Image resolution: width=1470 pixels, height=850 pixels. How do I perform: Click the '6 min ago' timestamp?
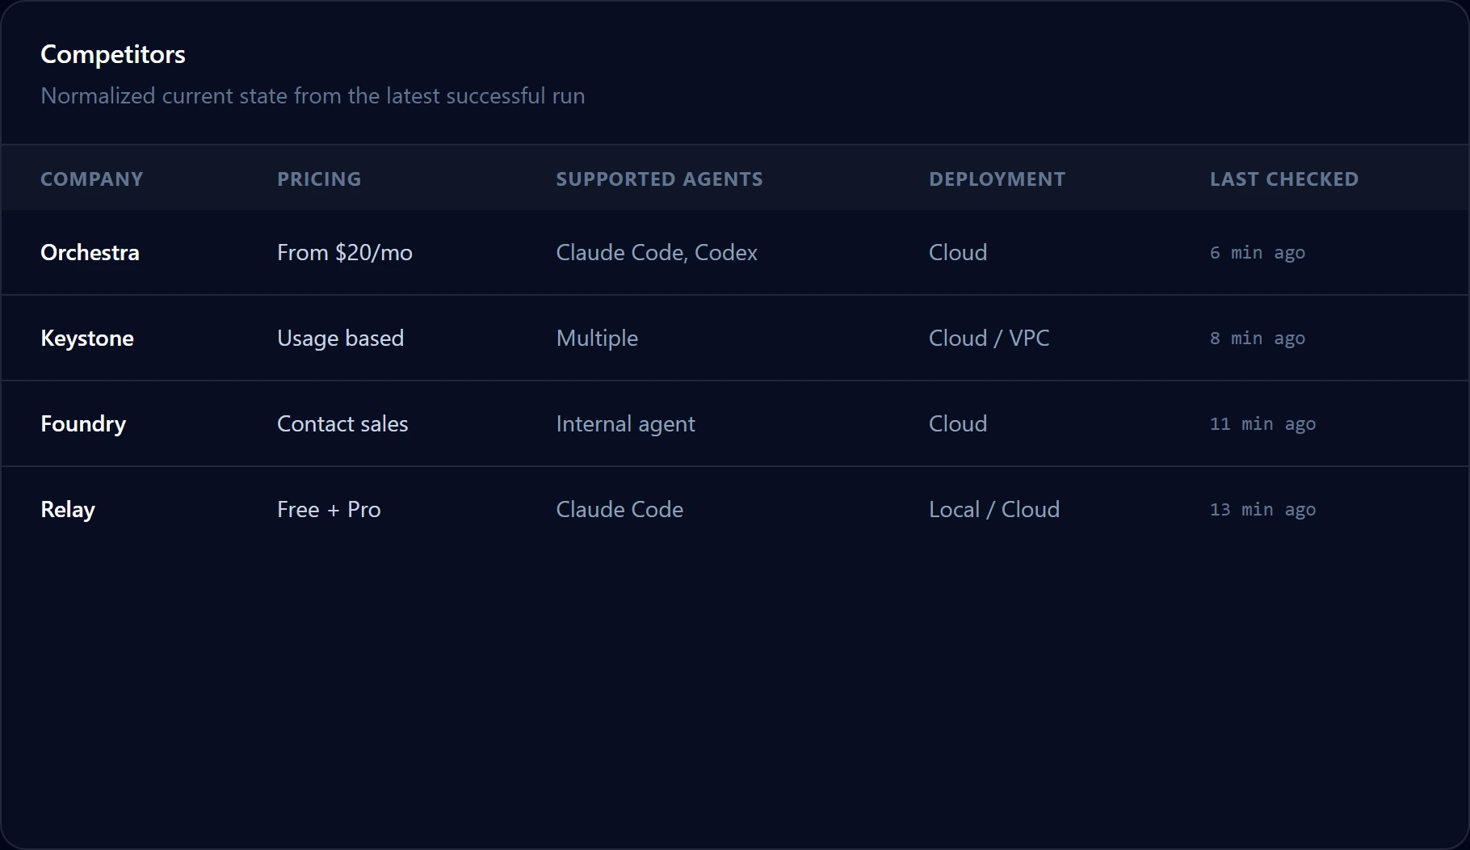tap(1258, 252)
